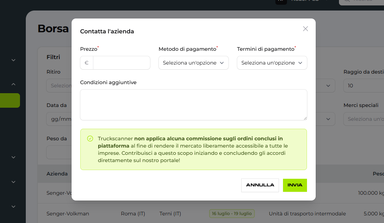Click the Peso da input field
Image resolution: width=384 pixels, height=223 pixels.
coord(59,152)
